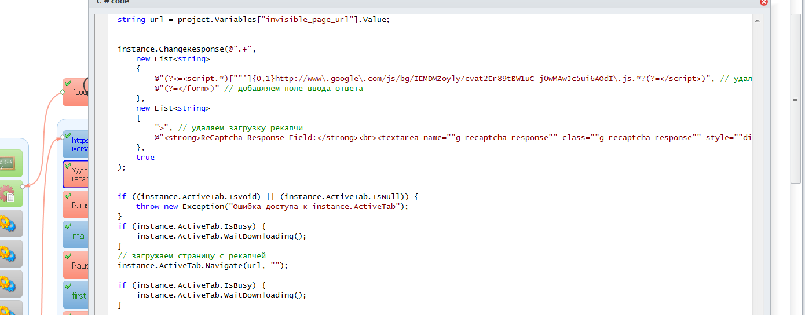Click green checkmark on first block
The height and width of the screenshot is (315, 805).
point(68,286)
